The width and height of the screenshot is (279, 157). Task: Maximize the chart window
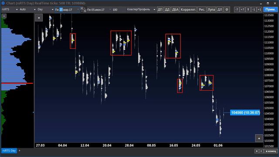pos(268,3)
